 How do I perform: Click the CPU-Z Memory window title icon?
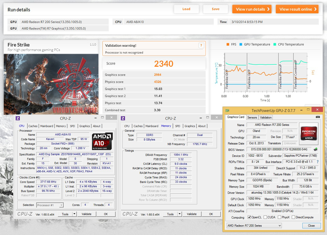tap(123, 118)
